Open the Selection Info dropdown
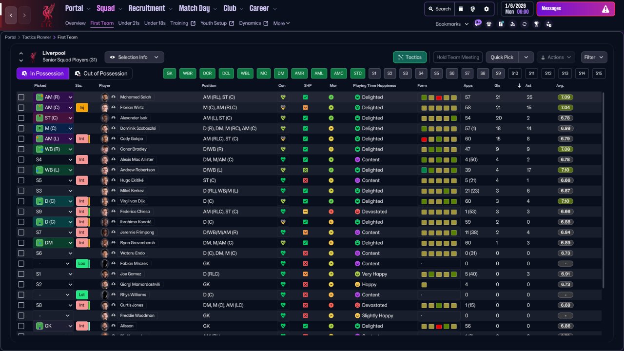Screen dimensions: 624x351 pos(134,57)
